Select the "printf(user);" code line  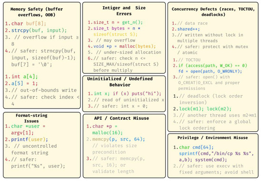pos(29,139)
